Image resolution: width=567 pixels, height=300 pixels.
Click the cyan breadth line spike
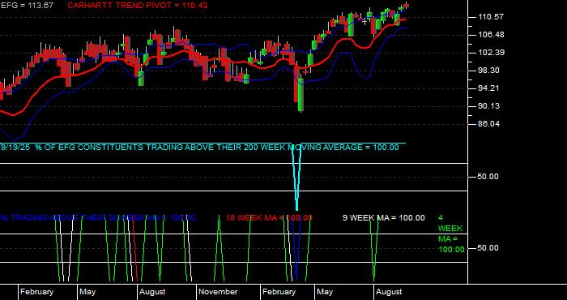297,178
